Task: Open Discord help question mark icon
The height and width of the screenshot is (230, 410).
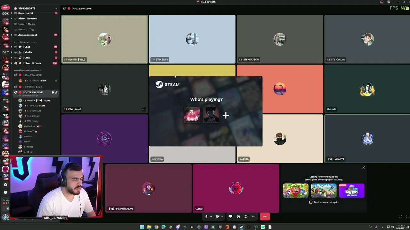Action: pos(389,2)
